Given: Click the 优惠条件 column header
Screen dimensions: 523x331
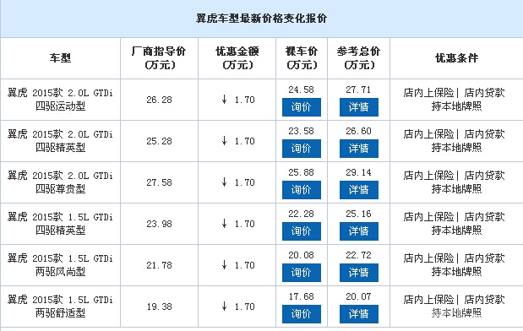Looking at the screenshot, I should pos(456,58).
